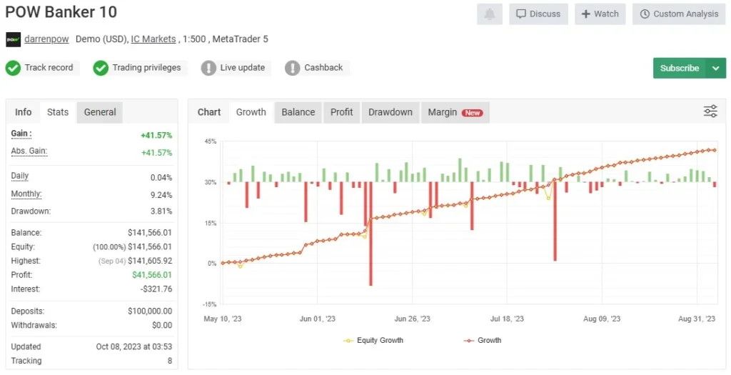Toggle Equity Growth series in legend
731x375 pixels.
(373, 341)
